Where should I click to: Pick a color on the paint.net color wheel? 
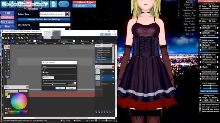pos(19,101)
